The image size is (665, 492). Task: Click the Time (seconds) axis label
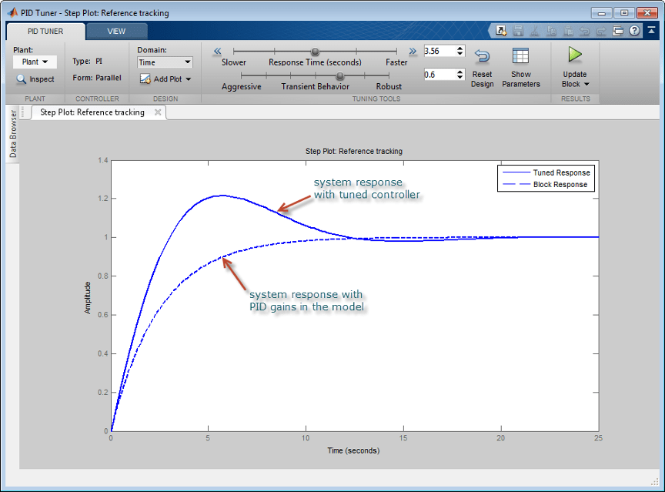coord(353,450)
